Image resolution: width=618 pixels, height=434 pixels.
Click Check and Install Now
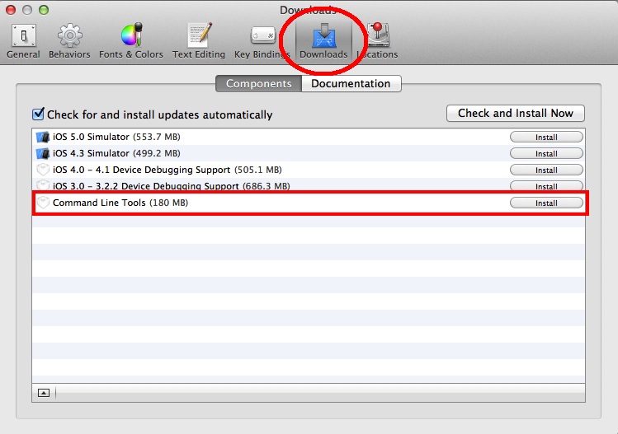point(515,114)
